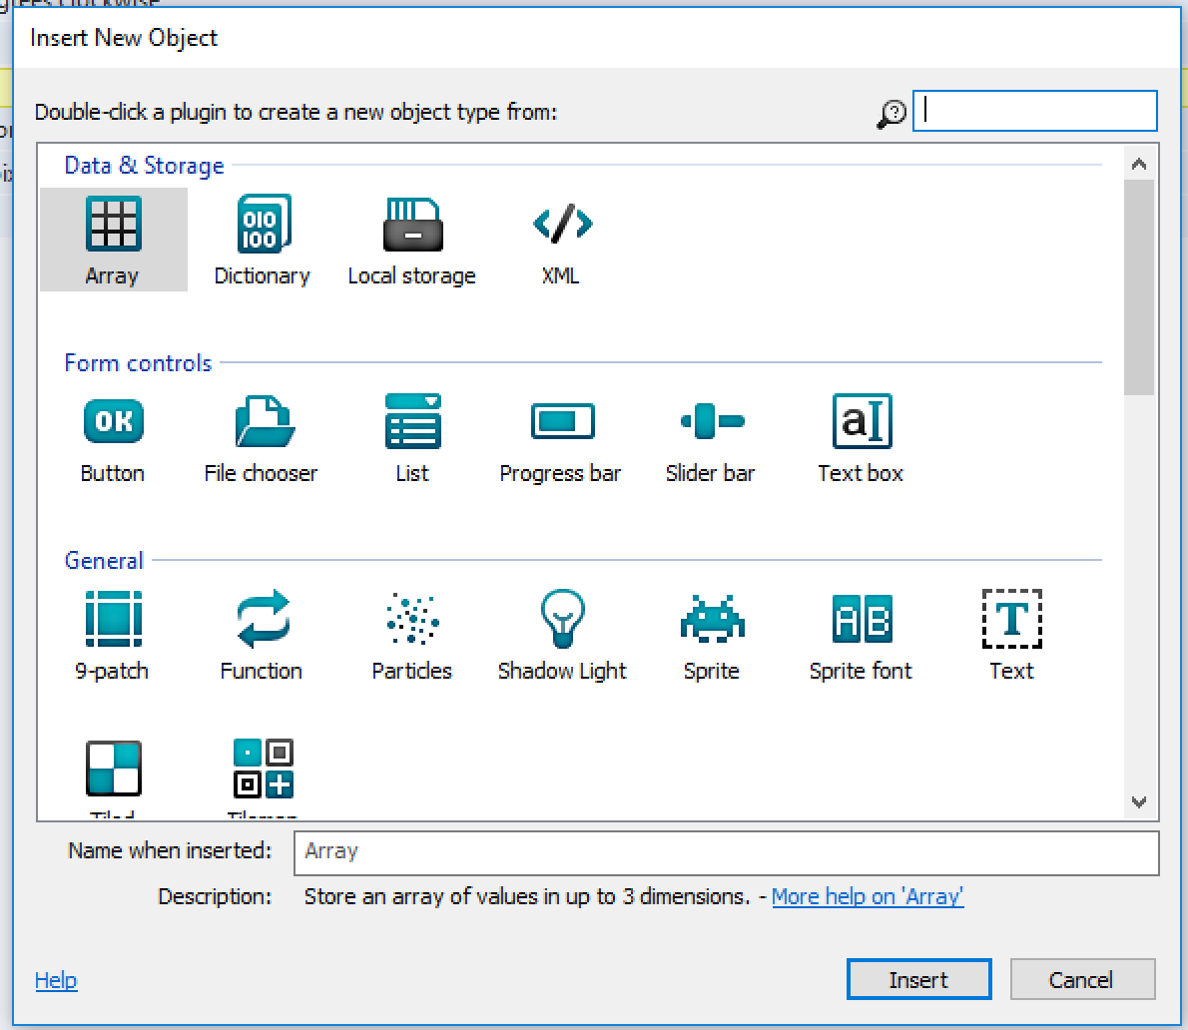This screenshot has height=1030, width=1188.
Task: Click the General category heading
Action: click(104, 561)
